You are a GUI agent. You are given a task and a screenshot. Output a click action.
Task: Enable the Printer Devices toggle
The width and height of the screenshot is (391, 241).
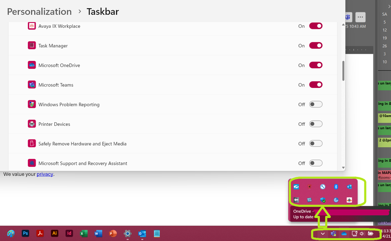click(x=316, y=124)
